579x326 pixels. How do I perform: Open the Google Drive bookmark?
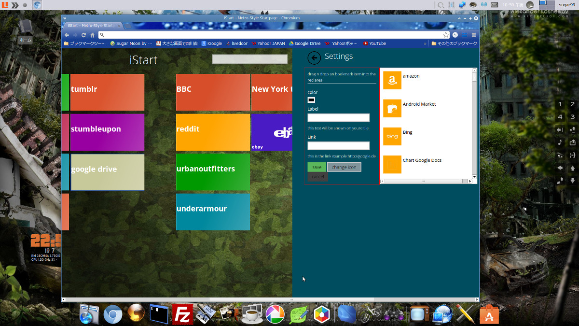point(305,43)
